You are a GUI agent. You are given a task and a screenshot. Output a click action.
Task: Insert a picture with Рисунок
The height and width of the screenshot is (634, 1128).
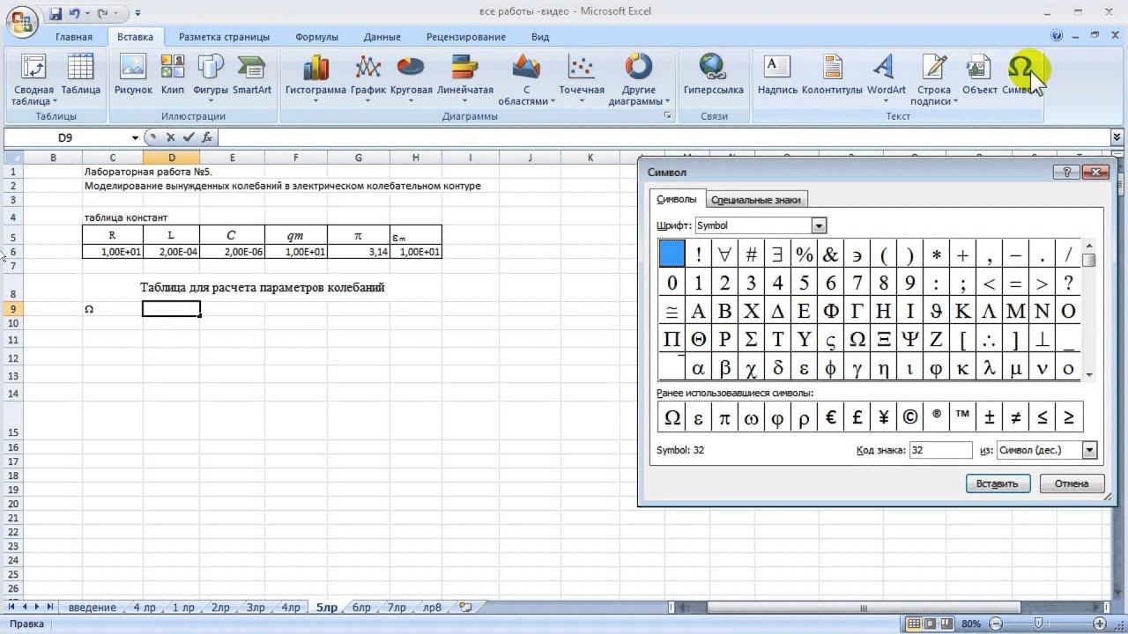[133, 75]
